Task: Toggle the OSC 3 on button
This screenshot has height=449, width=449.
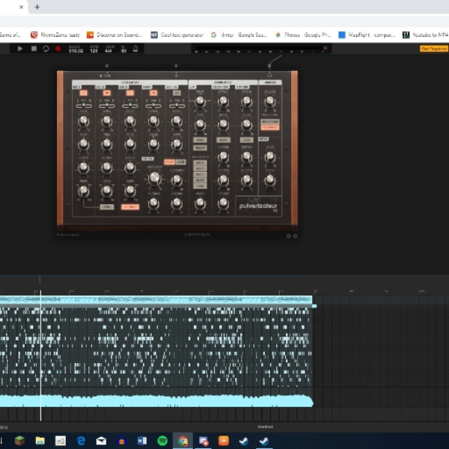Action: coord(130,93)
